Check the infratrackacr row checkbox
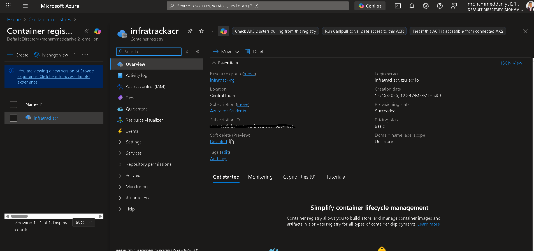This screenshot has height=251, width=534. pos(13,118)
